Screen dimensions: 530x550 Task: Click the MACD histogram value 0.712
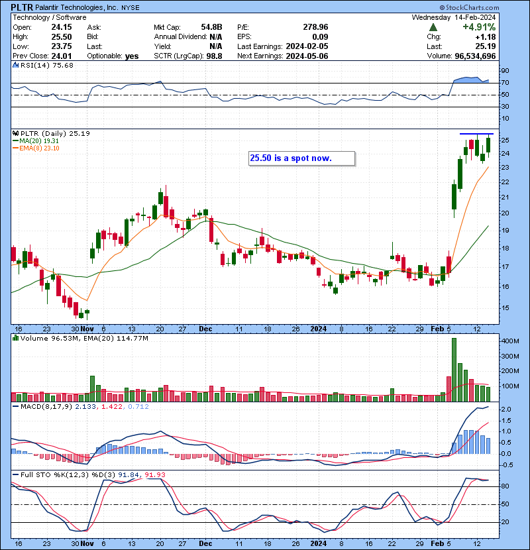[138, 407]
